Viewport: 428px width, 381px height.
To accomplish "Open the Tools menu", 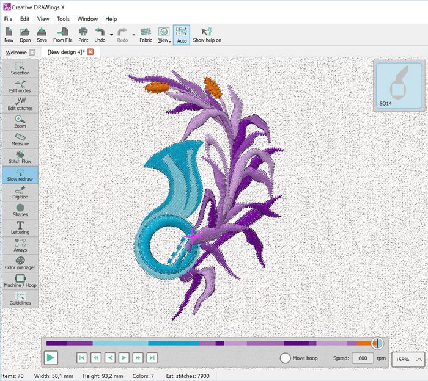I will 63,19.
